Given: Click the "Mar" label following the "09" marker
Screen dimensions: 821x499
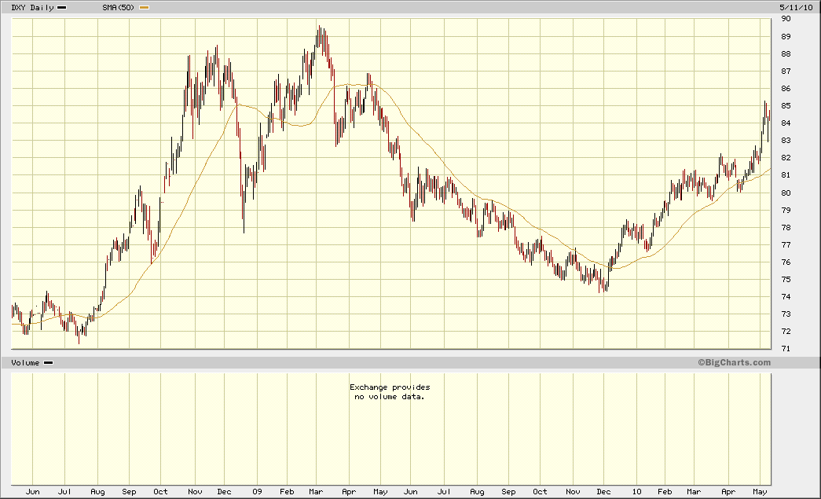Looking at the screenshot, I should tap(316, 492).
